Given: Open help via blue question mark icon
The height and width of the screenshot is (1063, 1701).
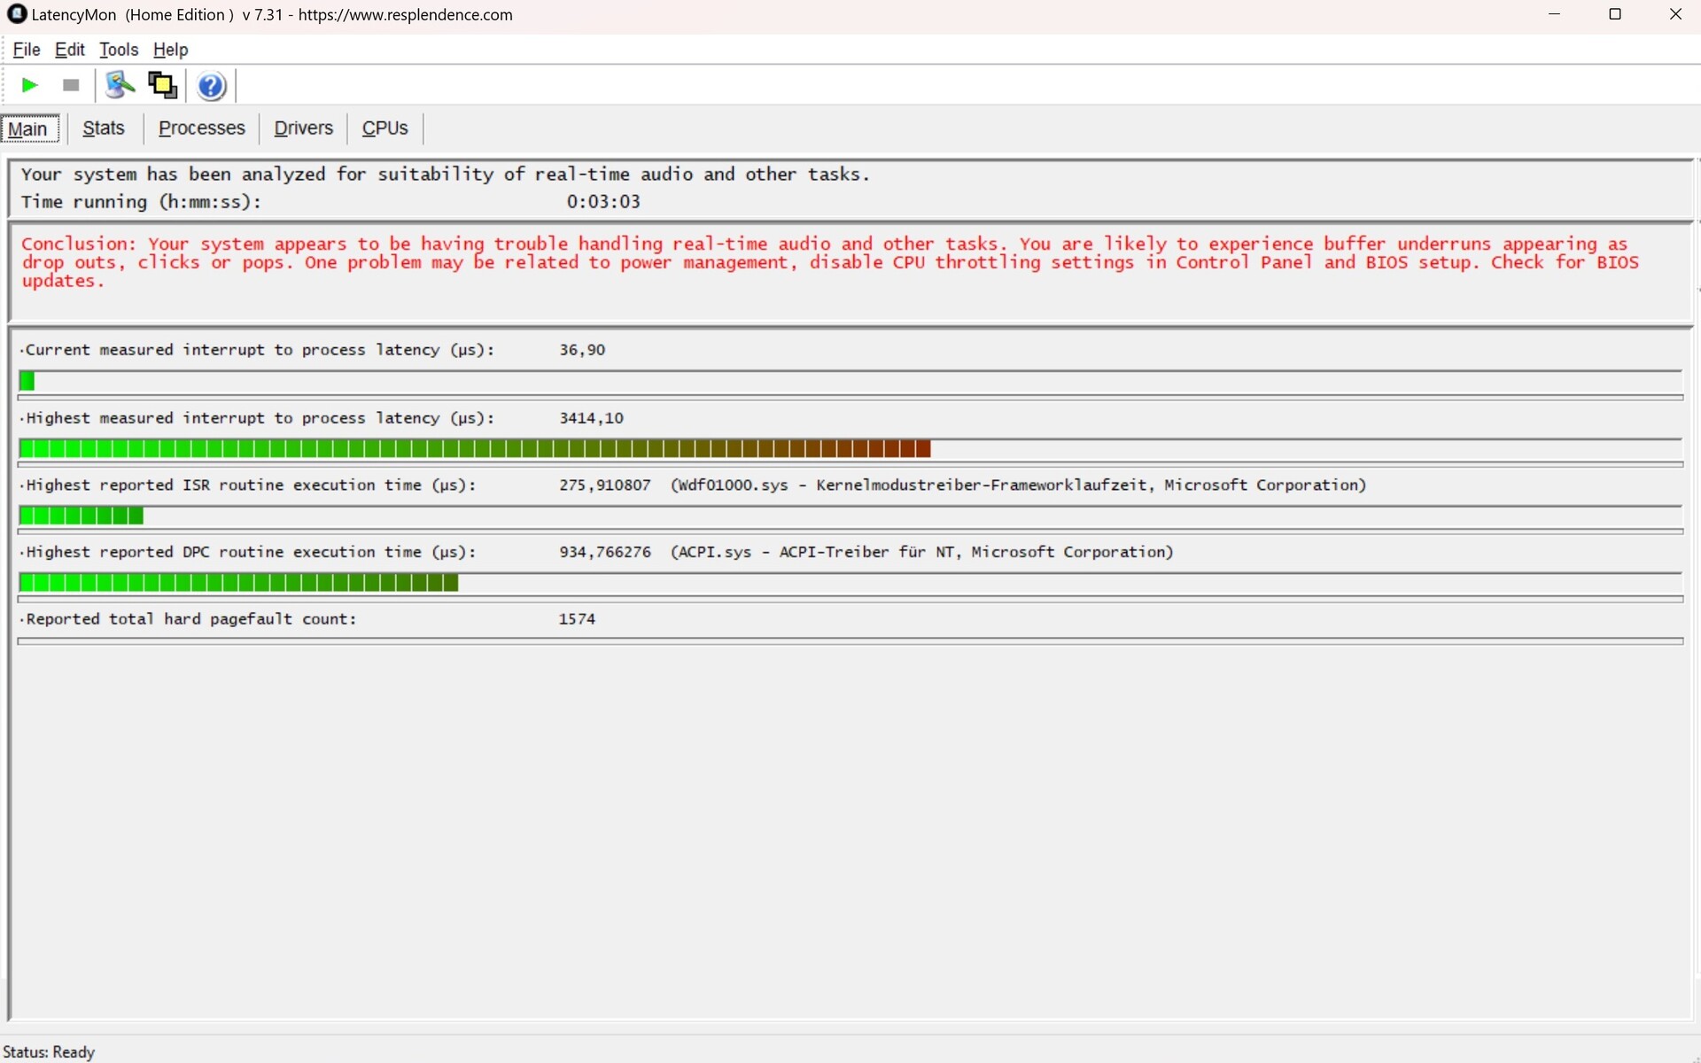Looking at the screenshot, I should click(211, 86).
